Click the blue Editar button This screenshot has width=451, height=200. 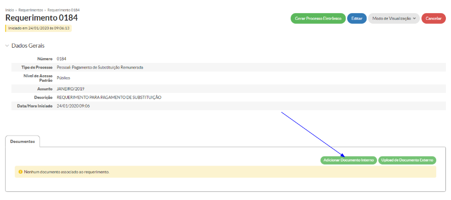point(357,18)
